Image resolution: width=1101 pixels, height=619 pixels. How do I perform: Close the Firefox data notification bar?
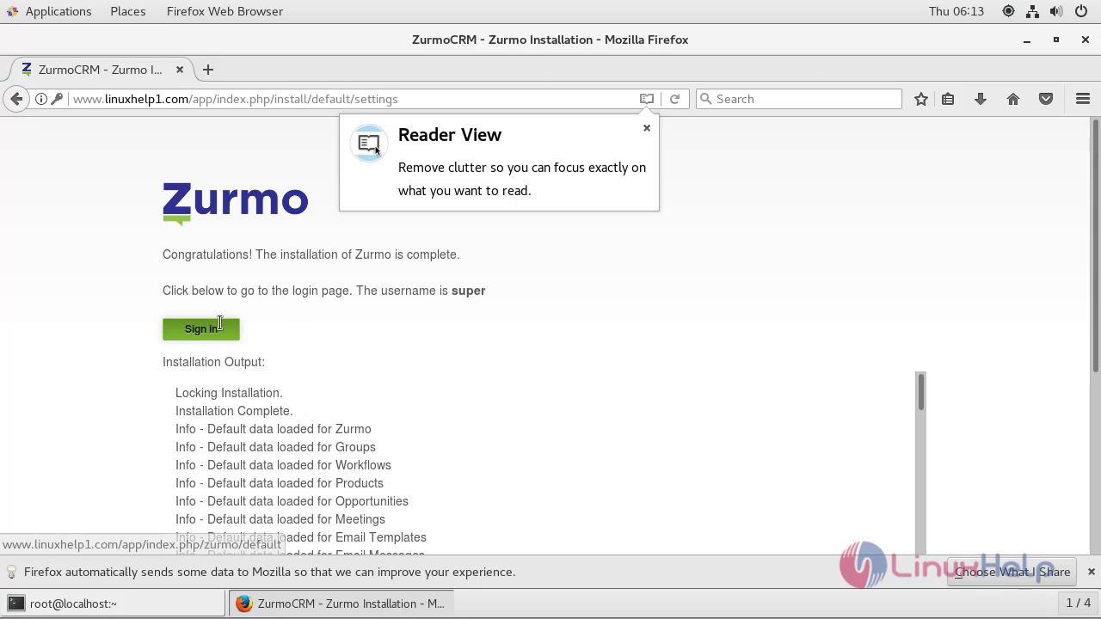point(1091,572)
